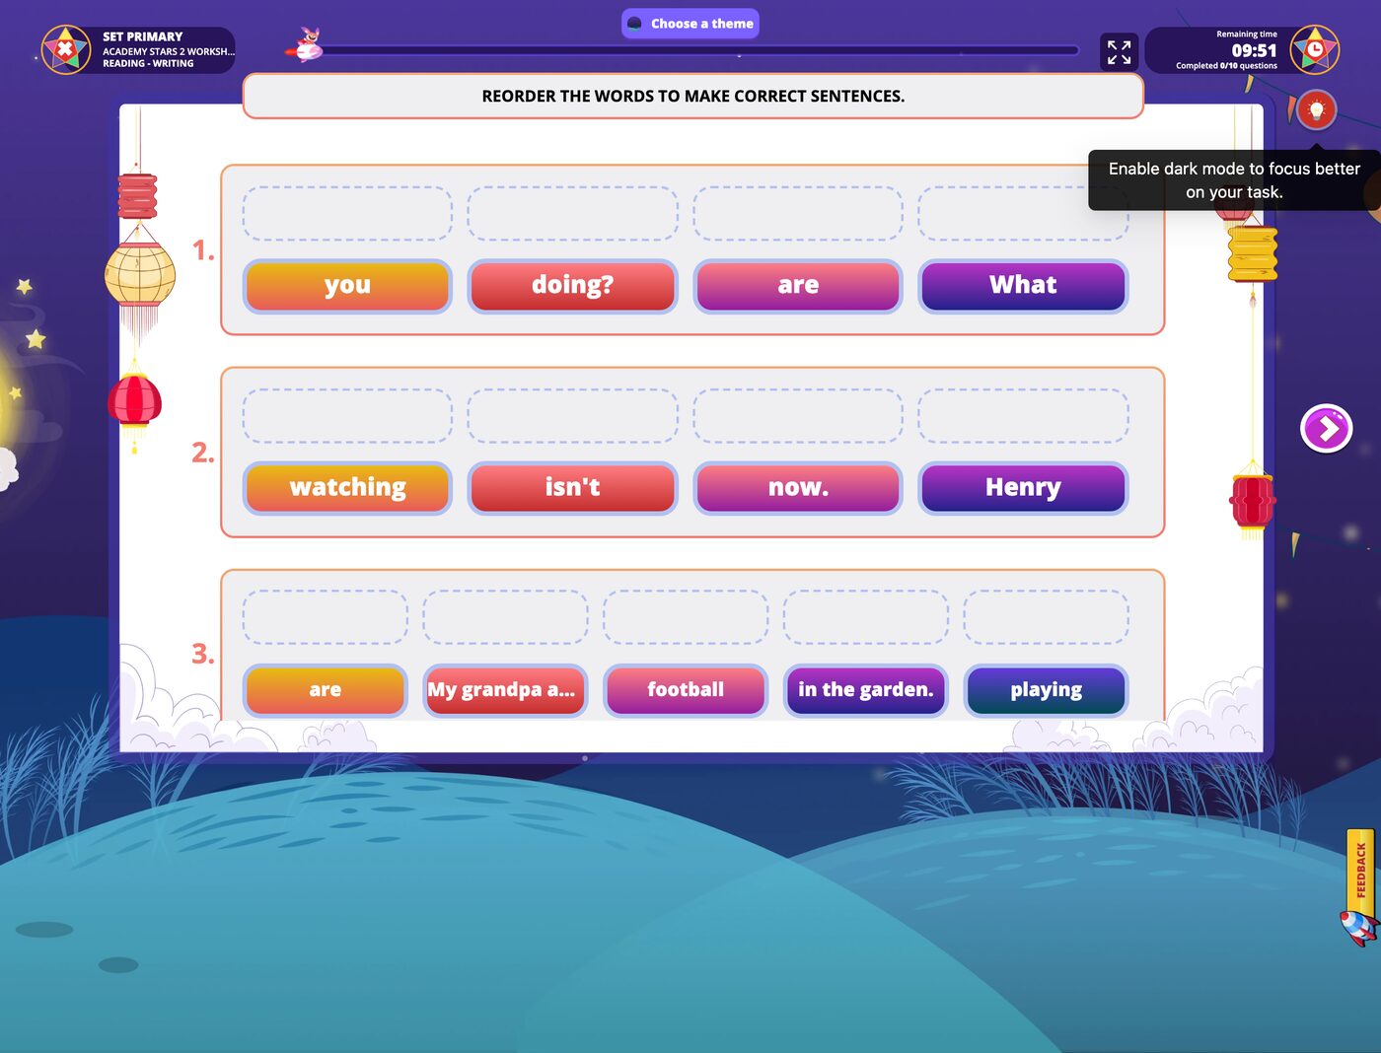Click 'Completed 0/10 questions' text
1381x1053 pixels.
[x=1226, y=66]
